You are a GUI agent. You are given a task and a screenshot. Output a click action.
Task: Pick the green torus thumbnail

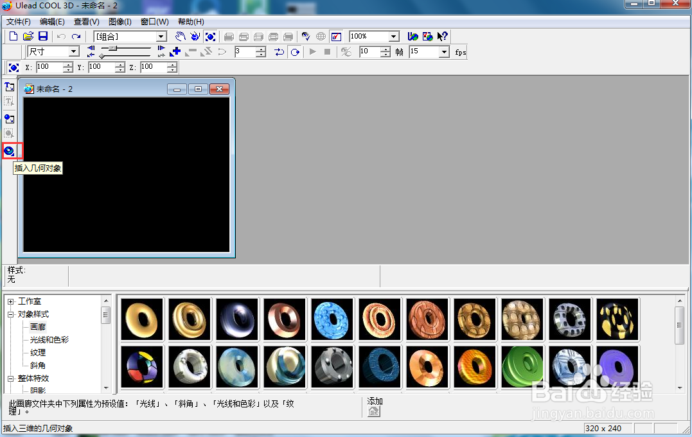[x=522, y=367]
